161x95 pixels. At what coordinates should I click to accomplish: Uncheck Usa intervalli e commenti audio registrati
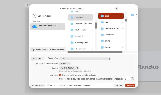[x=60, y=75]
